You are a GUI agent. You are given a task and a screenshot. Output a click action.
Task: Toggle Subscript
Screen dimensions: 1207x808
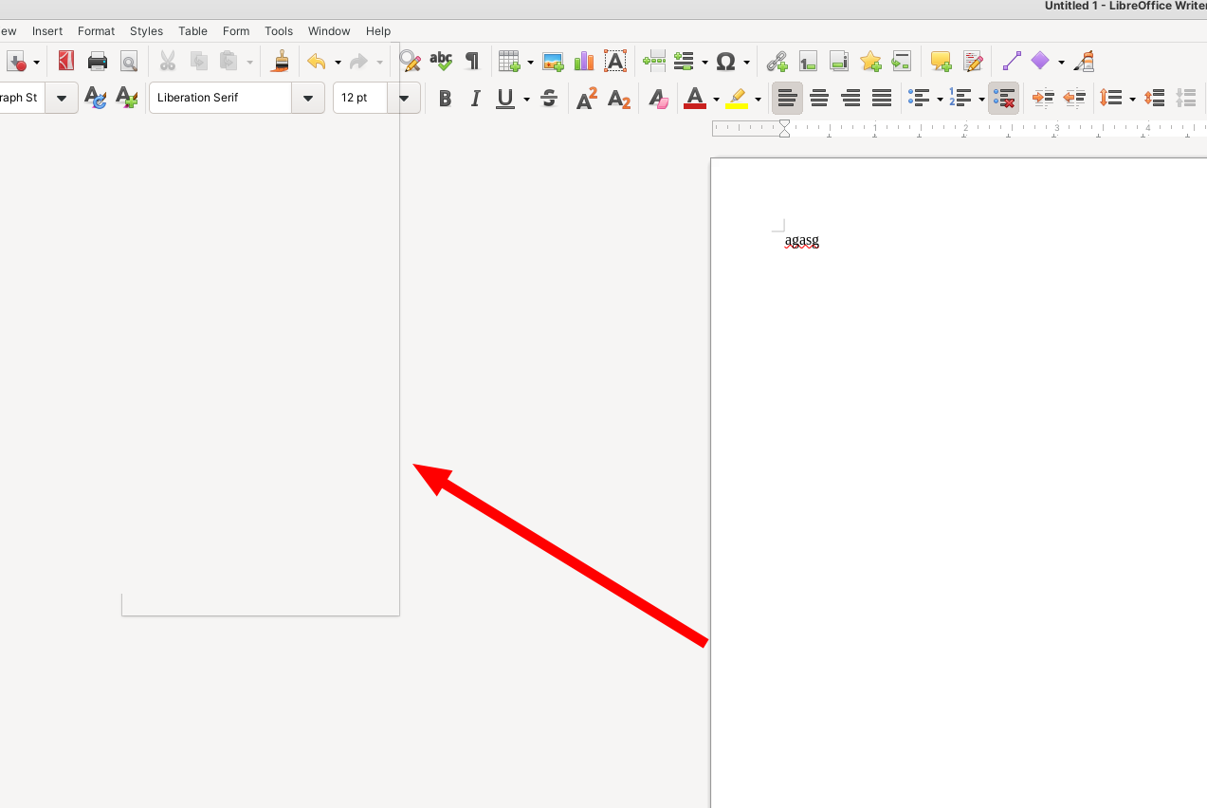[618, 98]
